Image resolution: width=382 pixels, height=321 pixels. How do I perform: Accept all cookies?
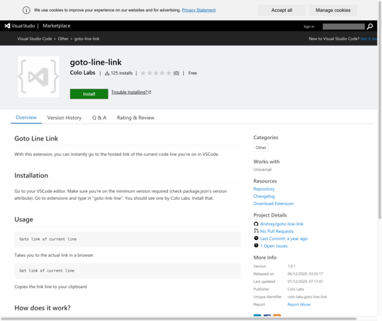(x=282, y=10)
